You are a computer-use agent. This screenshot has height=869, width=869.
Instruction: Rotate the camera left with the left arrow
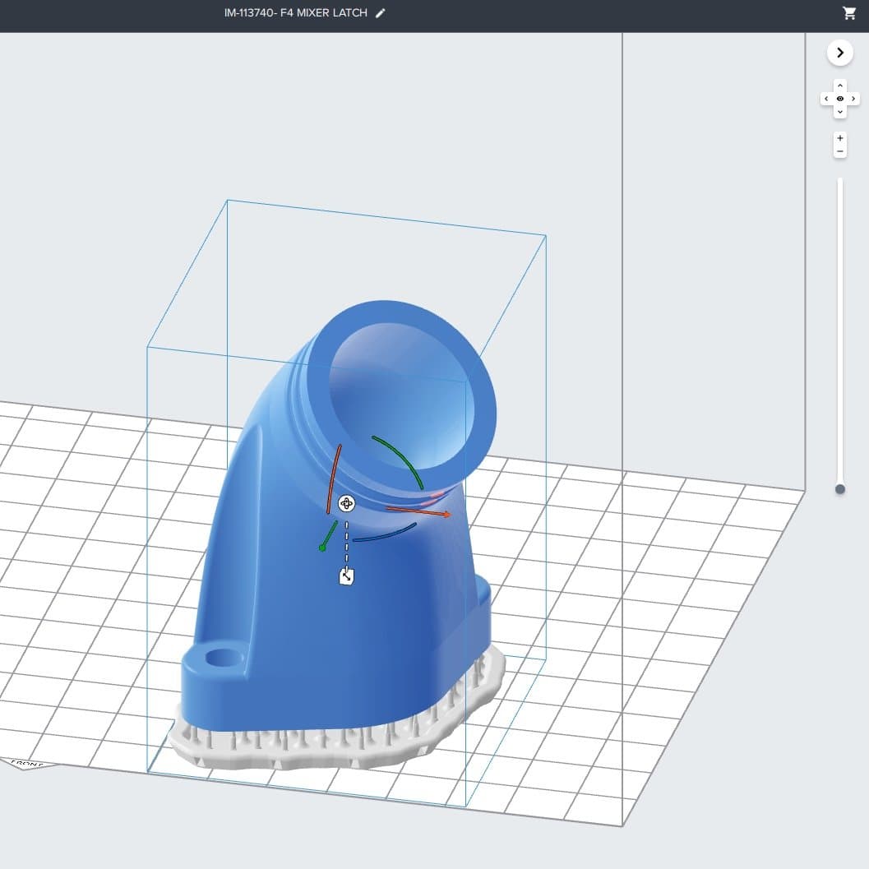click(x=826, y=99)
